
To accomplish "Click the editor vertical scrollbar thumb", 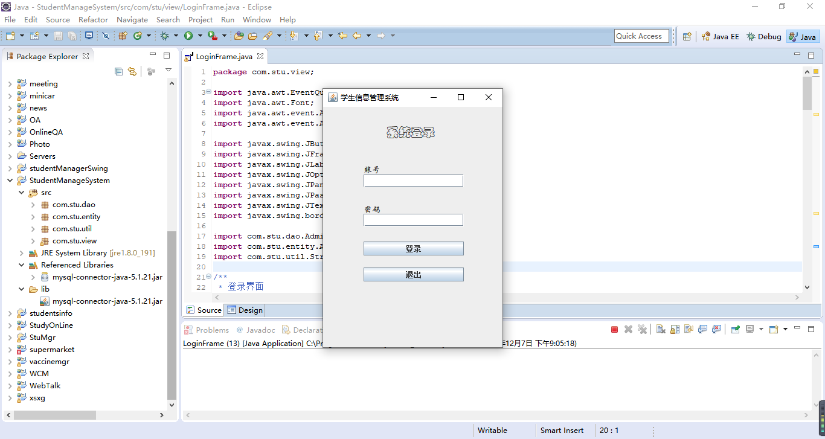I will coord(807,93).
